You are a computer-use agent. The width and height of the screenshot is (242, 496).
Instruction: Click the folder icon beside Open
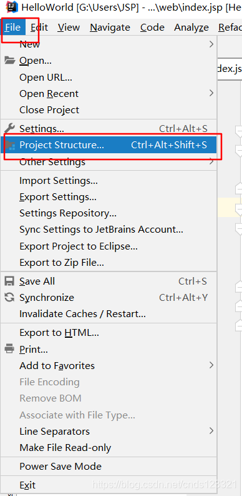(10, 60)
